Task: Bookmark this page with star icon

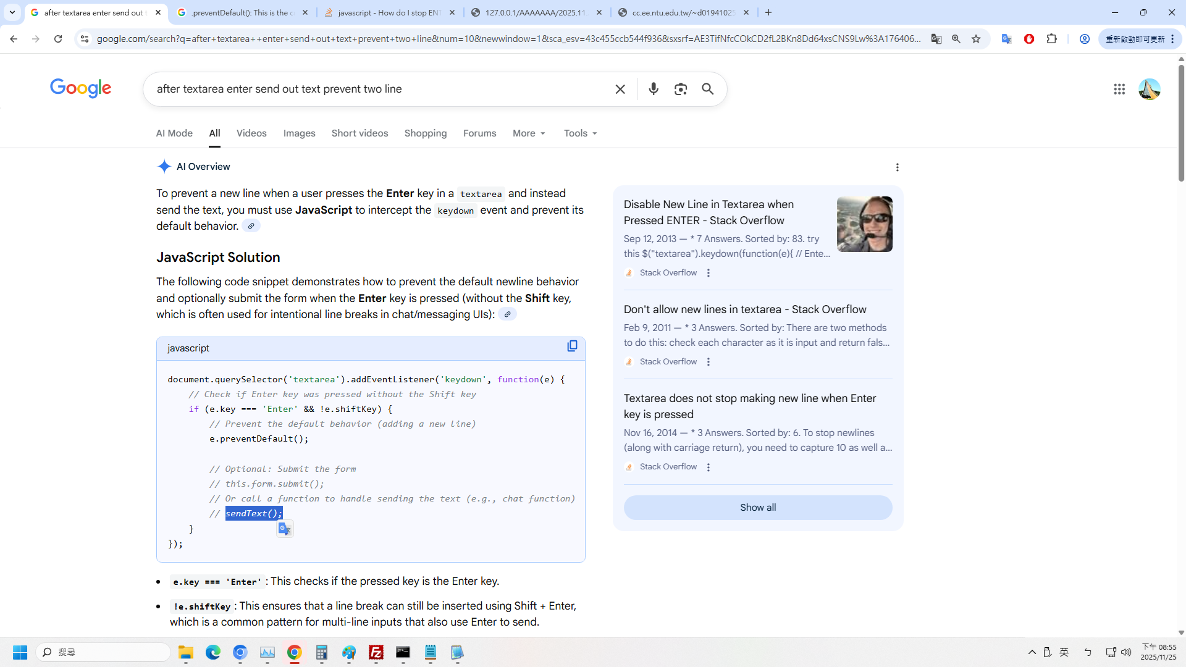Action: point(976,39)
